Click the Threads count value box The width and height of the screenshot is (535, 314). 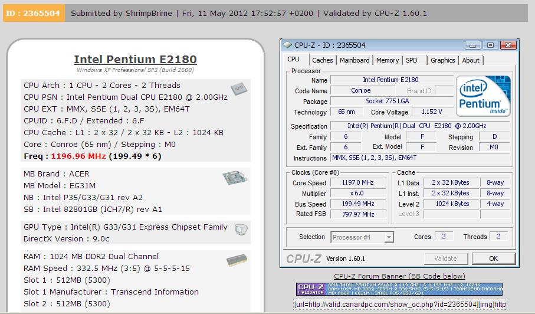coord(499,236)
